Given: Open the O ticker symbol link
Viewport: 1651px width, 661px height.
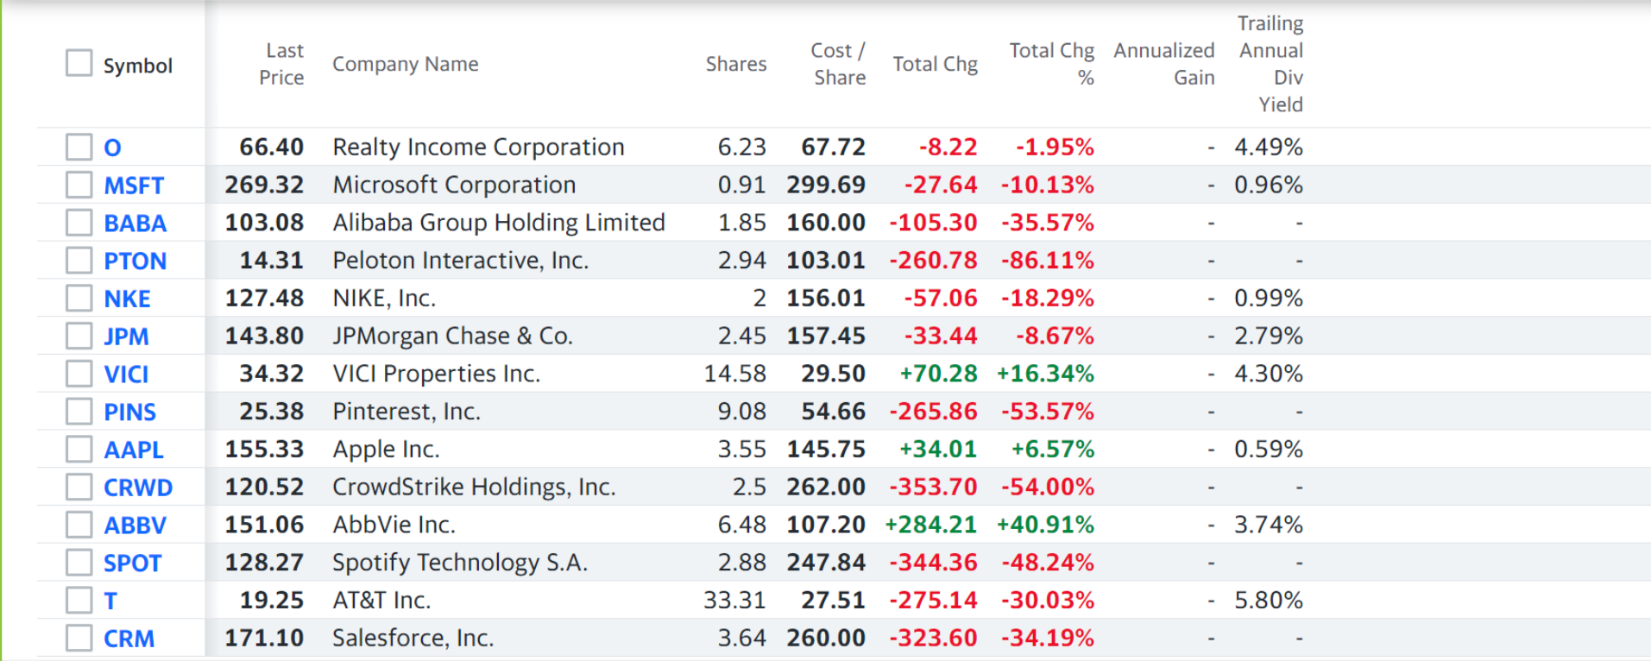Looking at the screenshot, I should (112, 148).
